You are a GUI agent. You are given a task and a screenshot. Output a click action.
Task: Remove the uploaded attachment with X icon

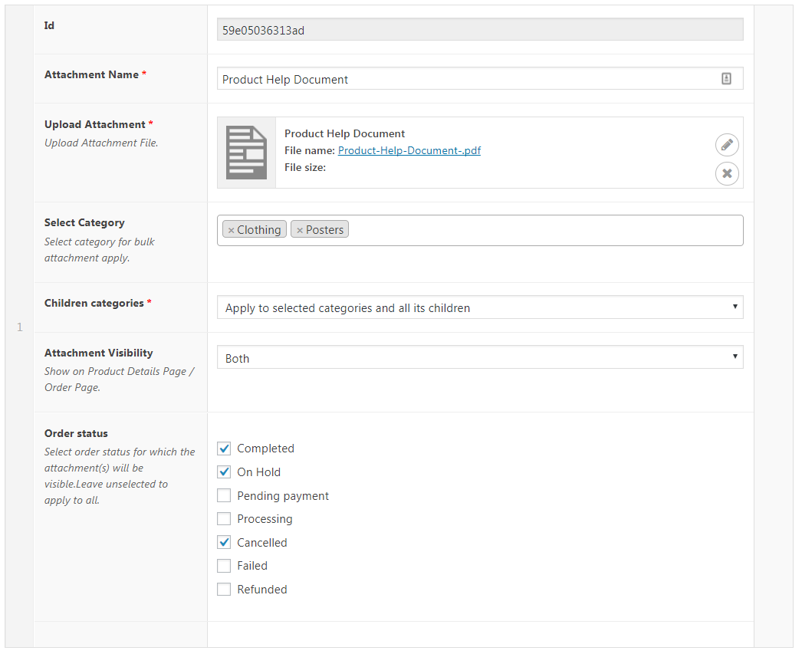[727, 173]
